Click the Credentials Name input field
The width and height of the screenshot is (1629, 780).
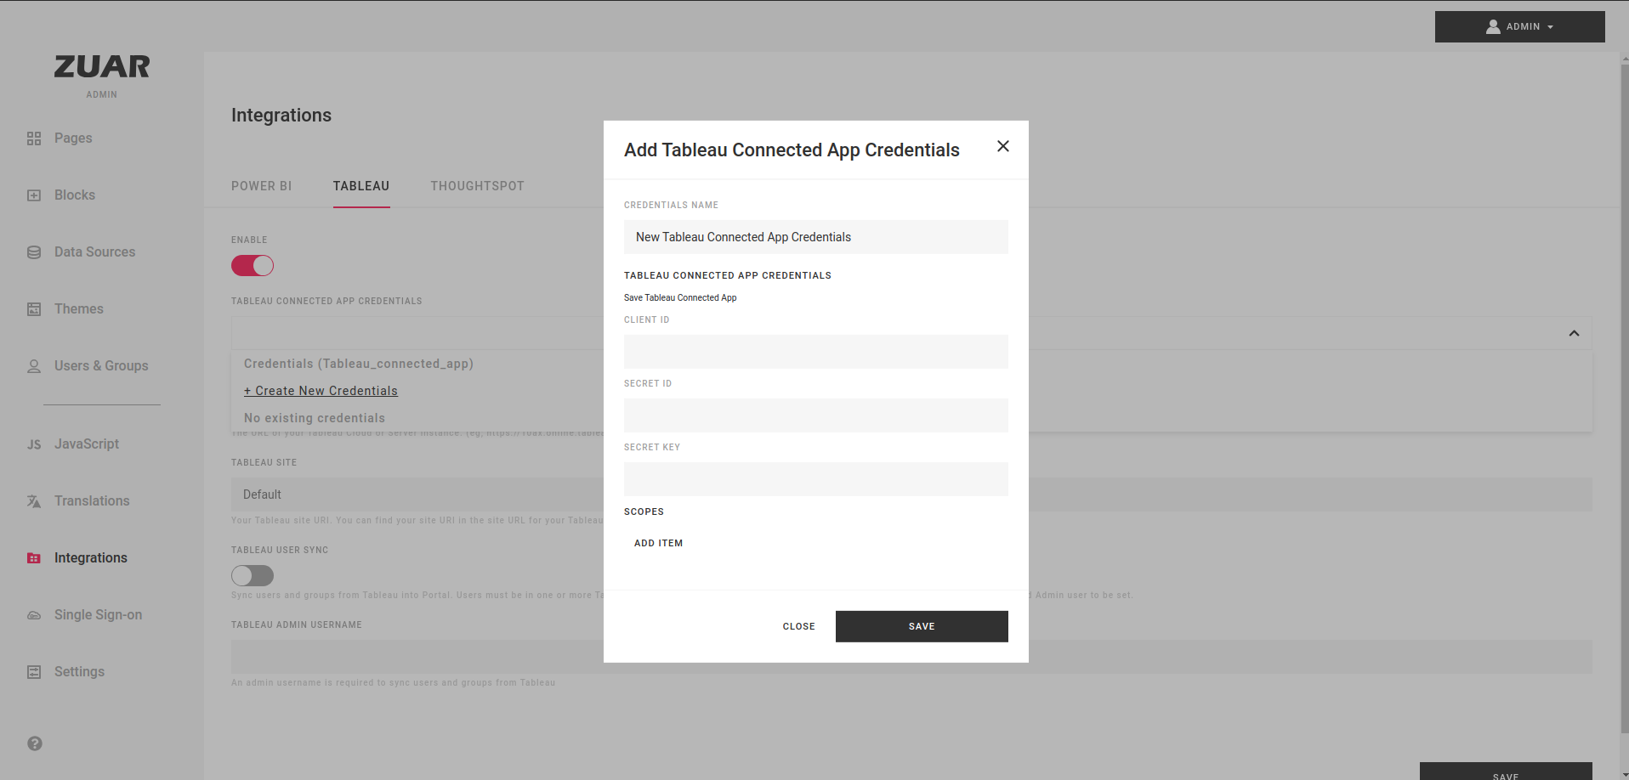(x=816, y=237)
